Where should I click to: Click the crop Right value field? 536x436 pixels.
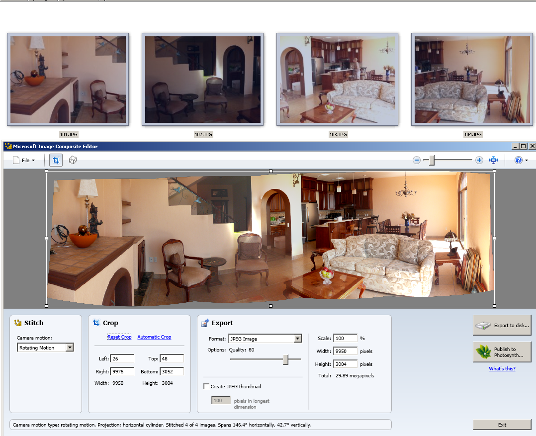point(122,371)
